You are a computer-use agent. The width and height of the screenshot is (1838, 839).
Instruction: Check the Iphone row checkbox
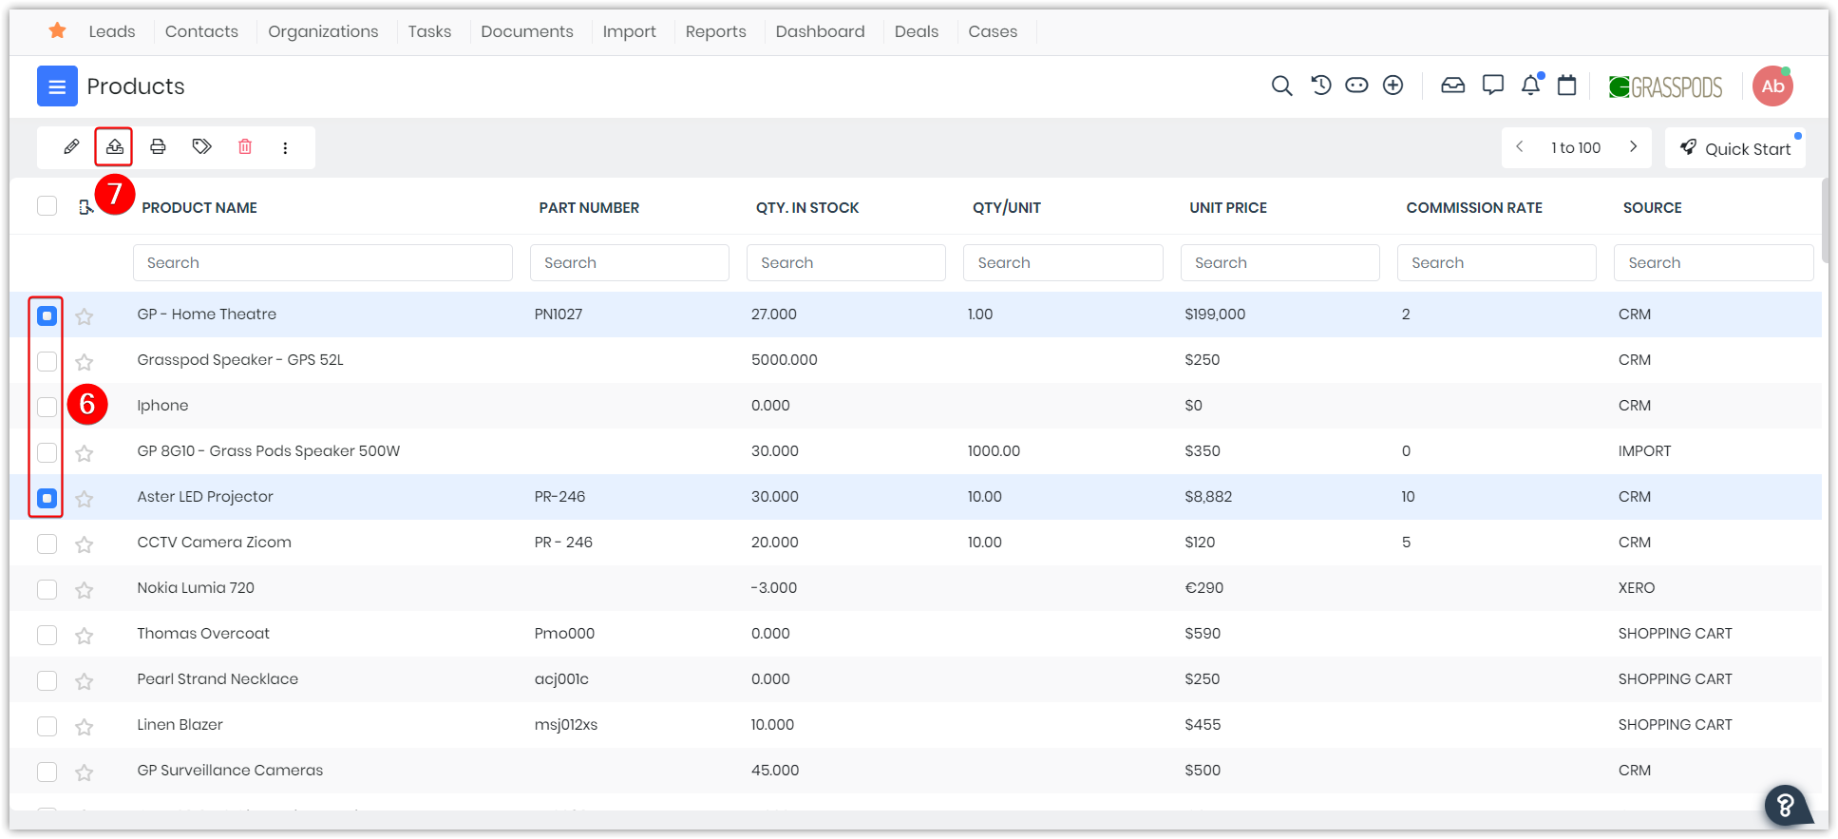[x=47, y=407]
